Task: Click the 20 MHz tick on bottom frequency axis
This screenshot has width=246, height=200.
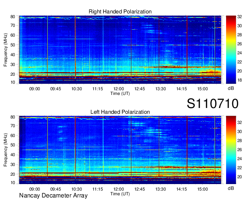Action: [13, 174]
